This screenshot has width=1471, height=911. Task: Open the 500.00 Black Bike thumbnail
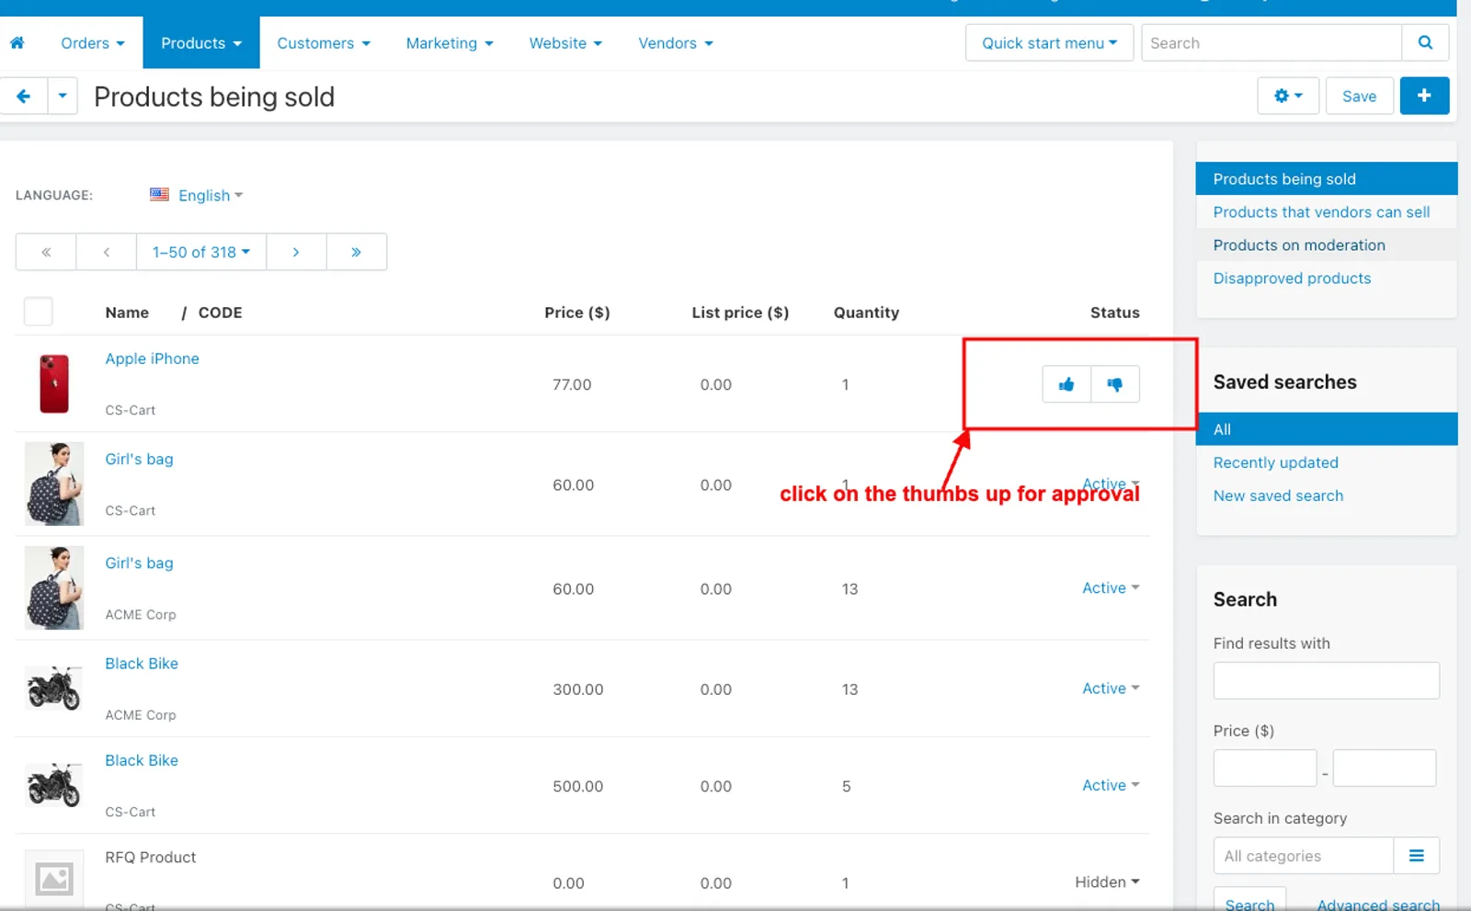[54, 785]
